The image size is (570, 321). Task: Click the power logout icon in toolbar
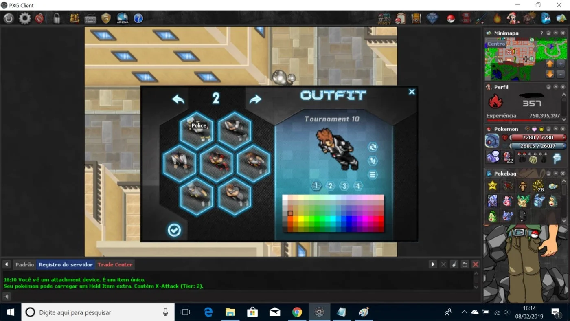(9, 18)
